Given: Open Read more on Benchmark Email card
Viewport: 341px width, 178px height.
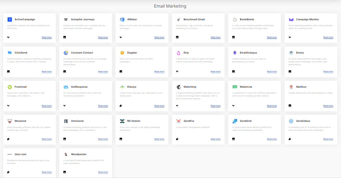Looking at the screenshot, I should pos(215,37).
